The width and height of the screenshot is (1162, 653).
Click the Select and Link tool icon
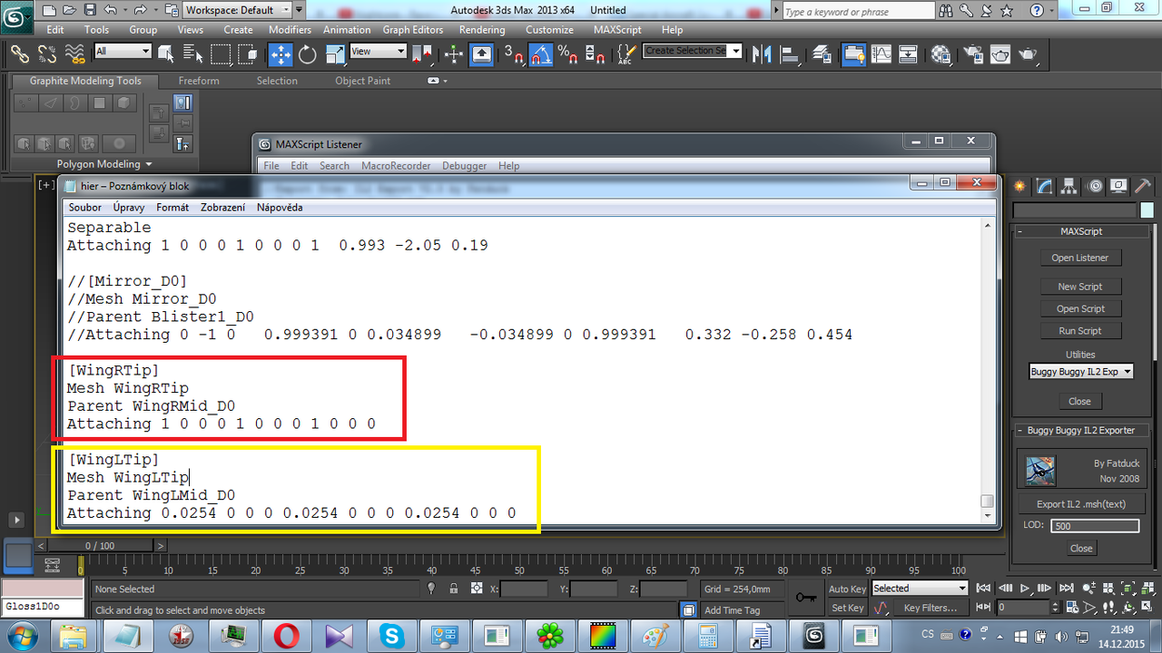(20, 54)
